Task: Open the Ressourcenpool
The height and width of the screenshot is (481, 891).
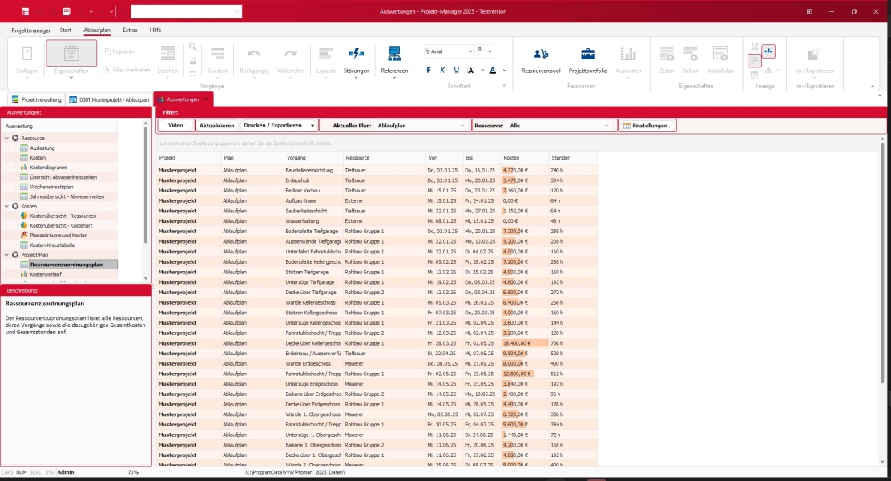Action: 540,60
